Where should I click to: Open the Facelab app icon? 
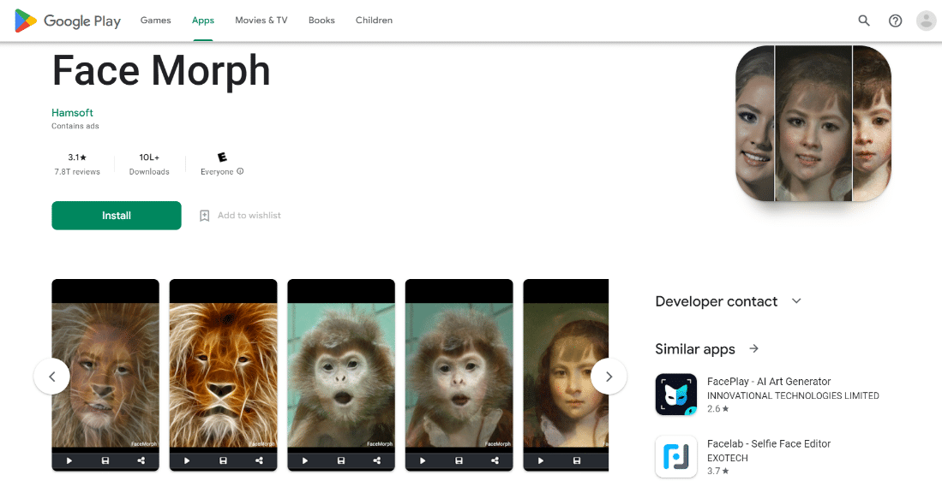(x=676, y=457)
